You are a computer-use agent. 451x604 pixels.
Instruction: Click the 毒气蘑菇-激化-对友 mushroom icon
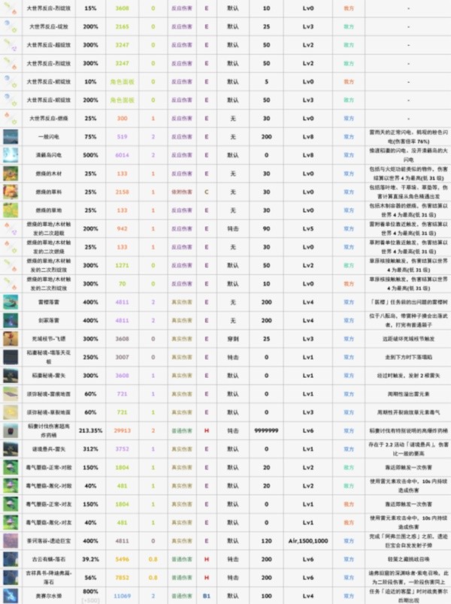coord(11,522)
